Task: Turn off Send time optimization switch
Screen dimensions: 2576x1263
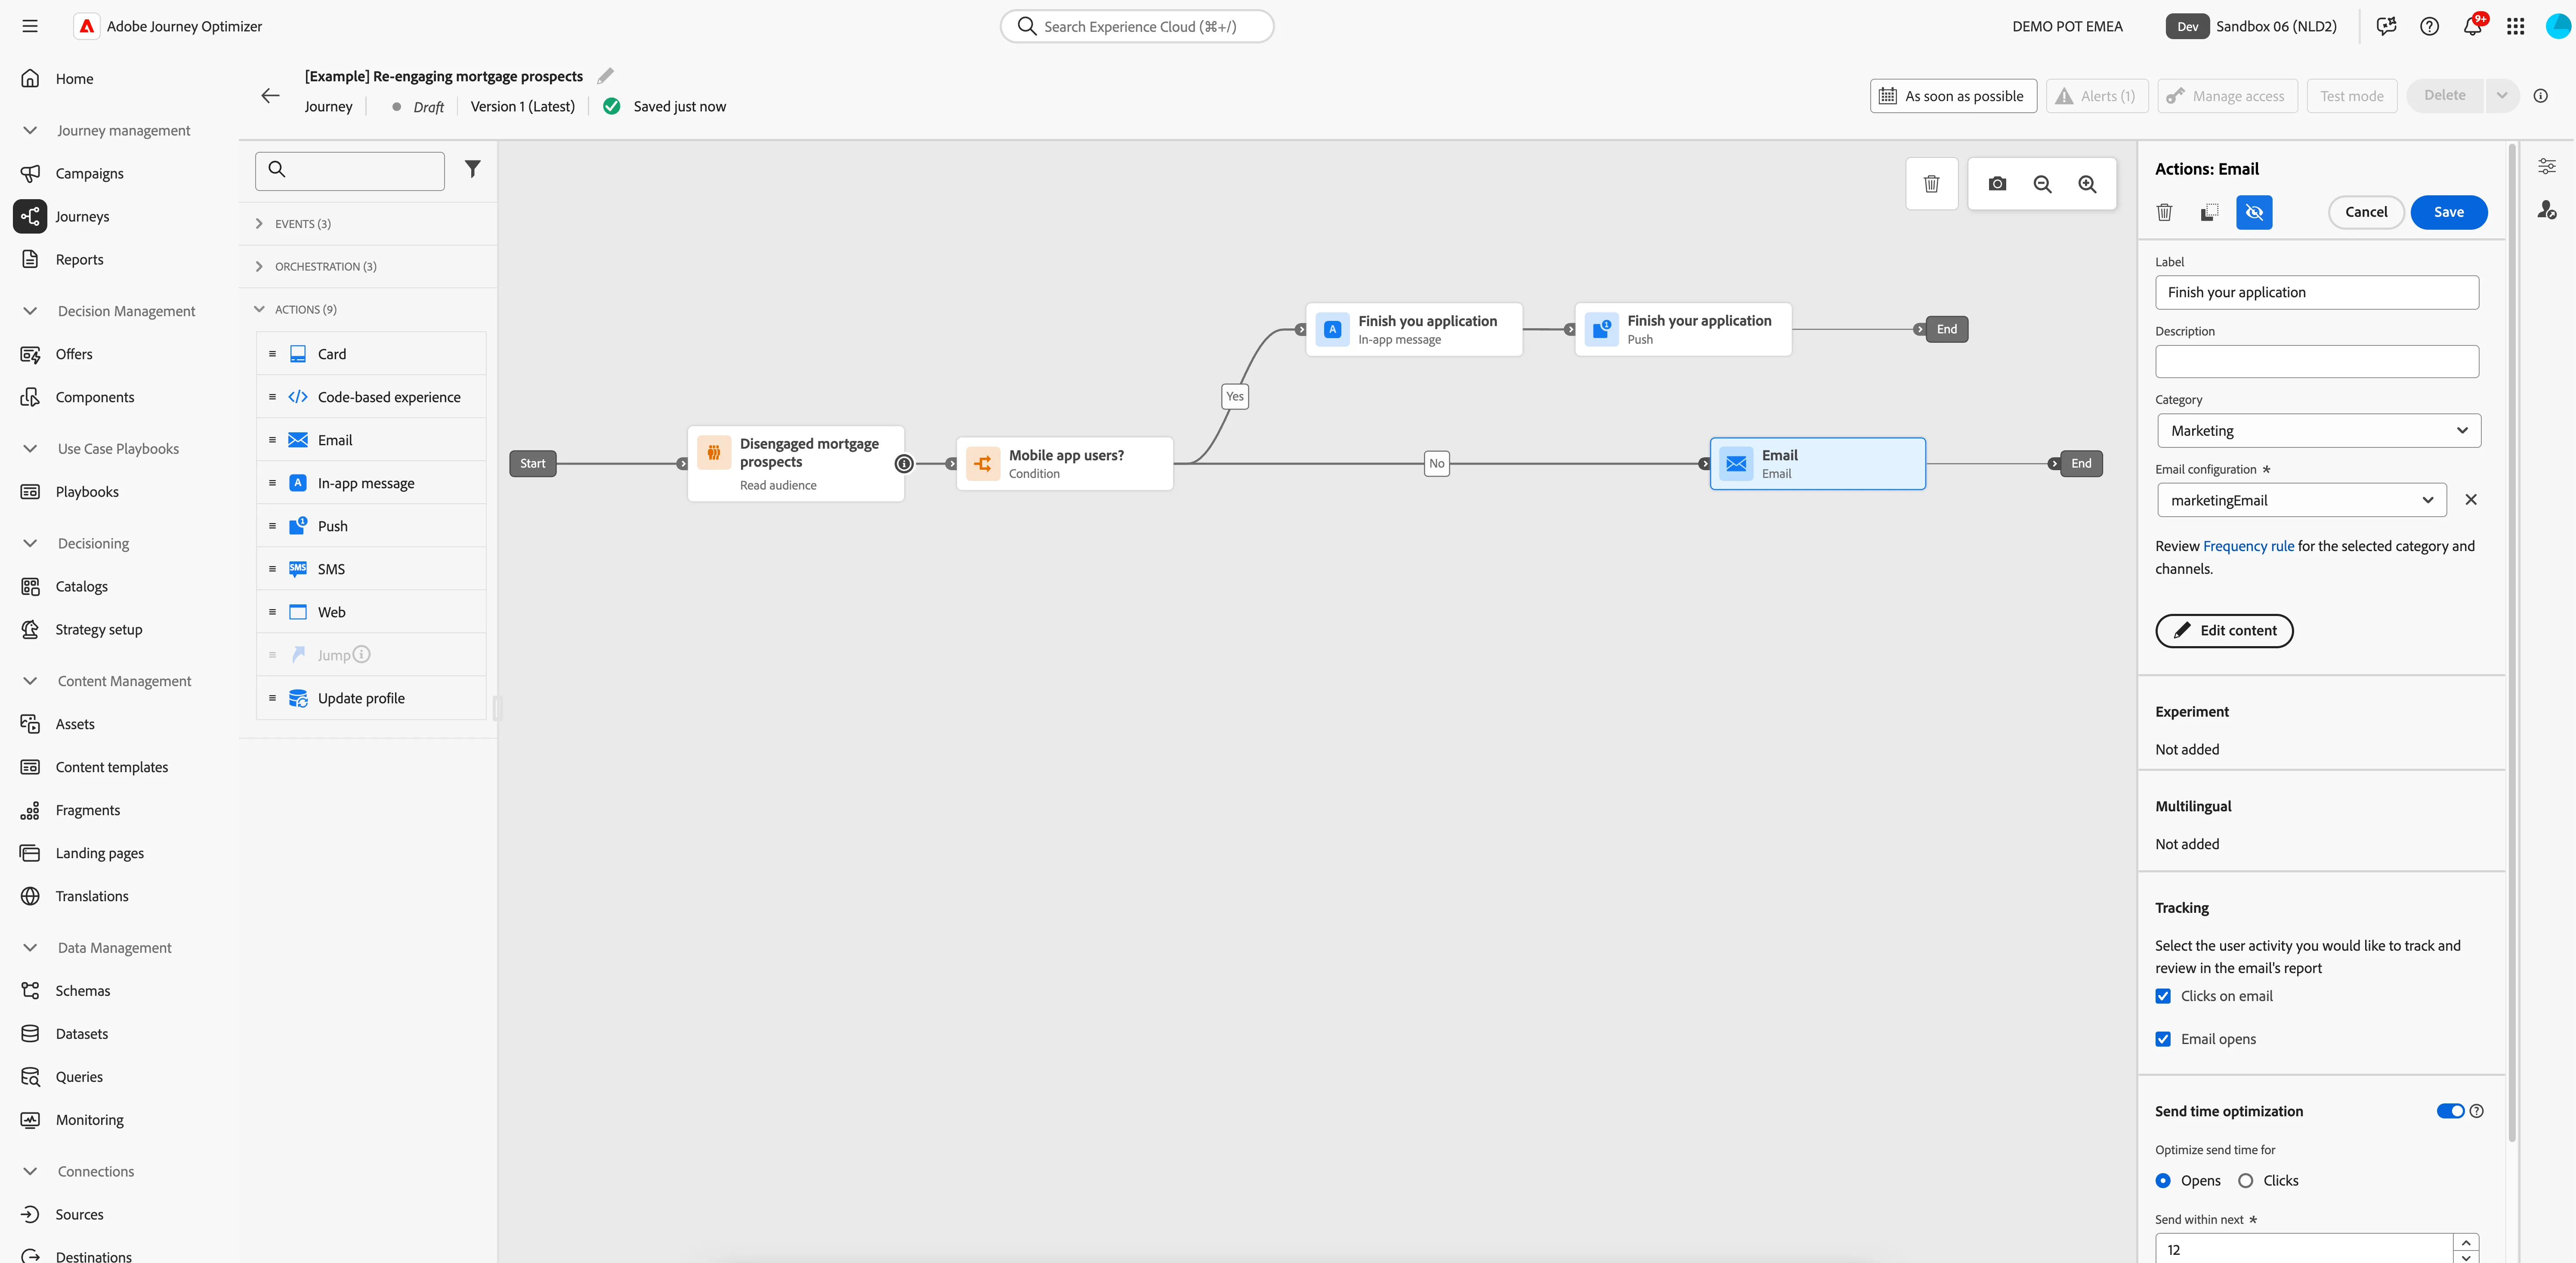Action: [2450, 1111]
